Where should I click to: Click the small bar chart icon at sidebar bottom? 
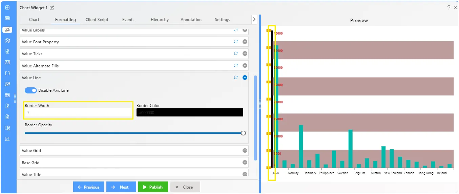(x=7, y=139)
